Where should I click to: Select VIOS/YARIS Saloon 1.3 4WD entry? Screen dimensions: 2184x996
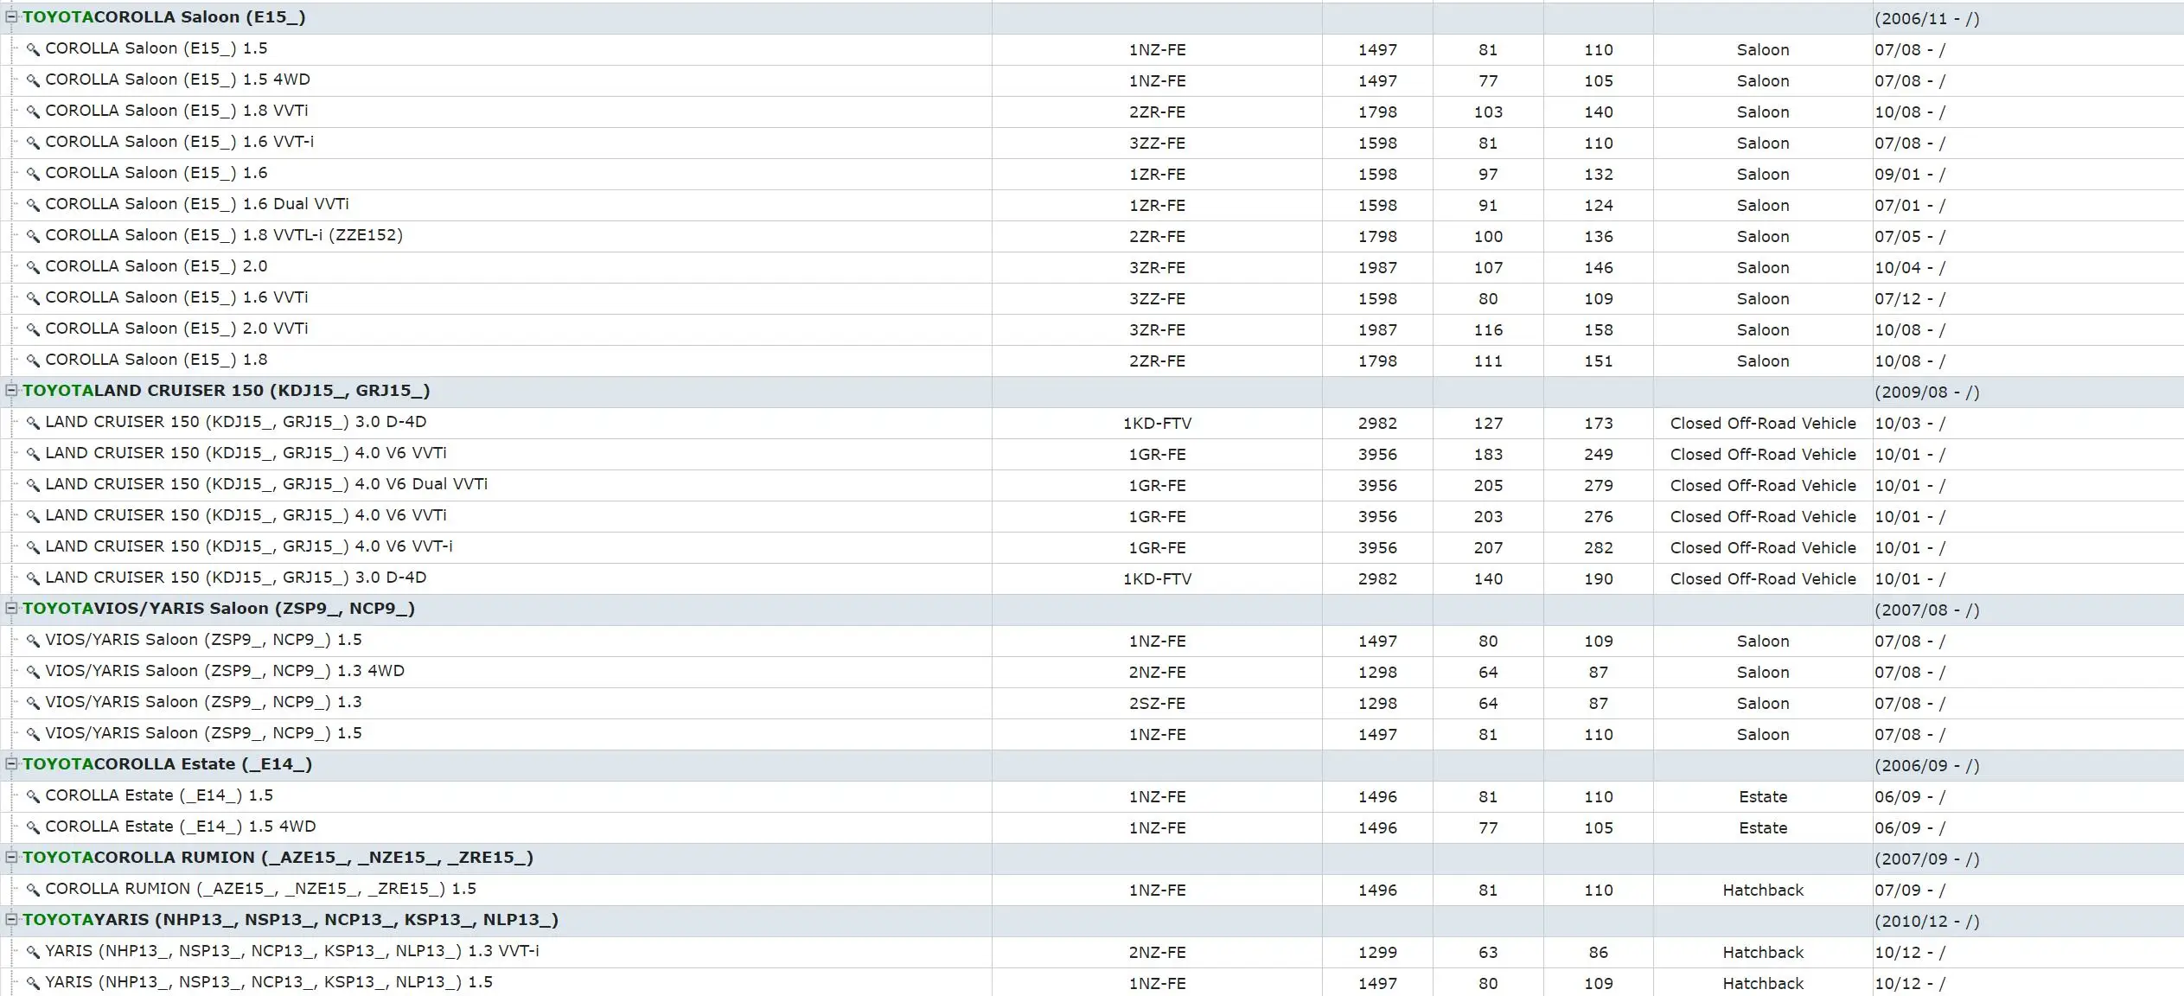pyautogui.click(x=225, y=671)
